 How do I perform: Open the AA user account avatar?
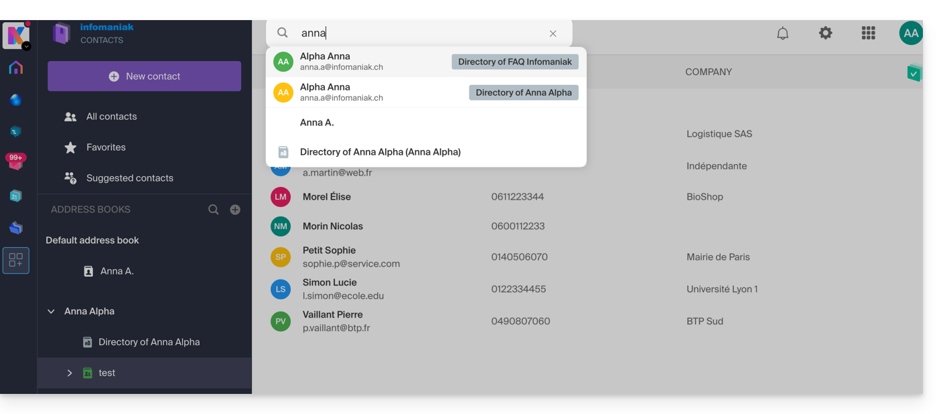(910, 33)
